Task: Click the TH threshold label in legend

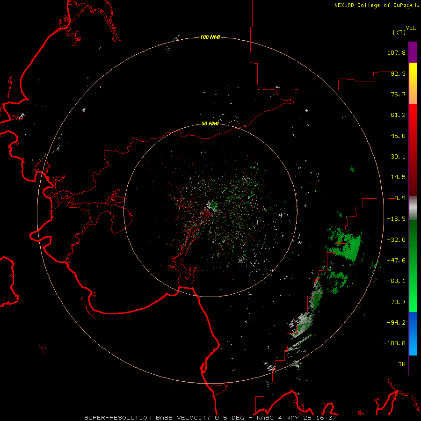Action: point(402,364)
